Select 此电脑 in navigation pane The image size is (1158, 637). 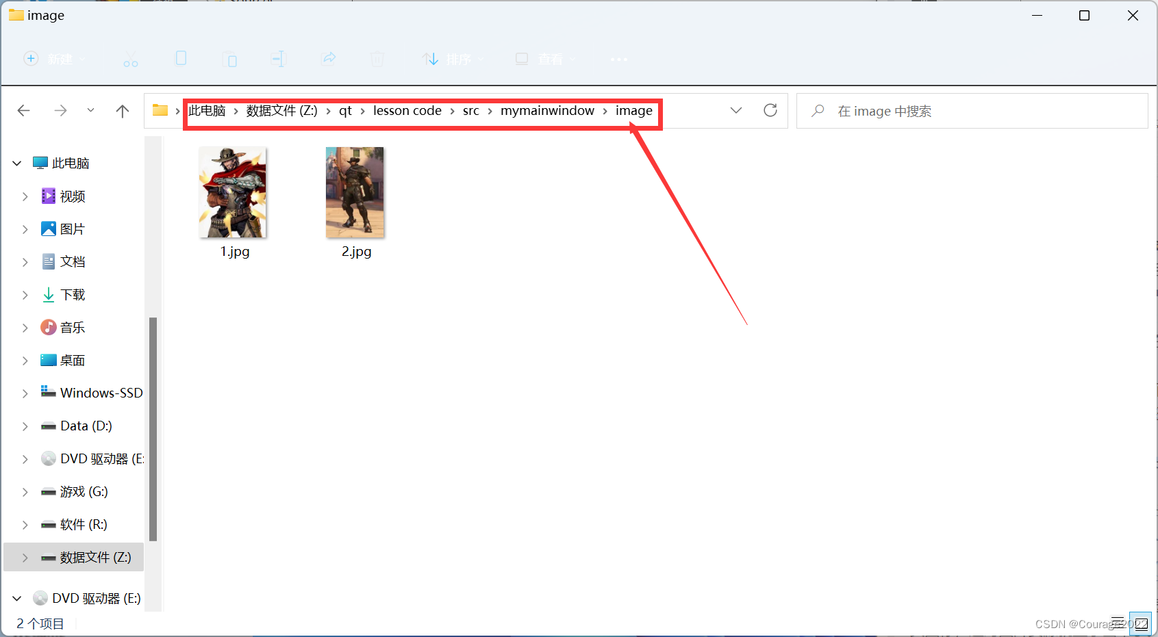pyautogui.click(x=71, y=163)
